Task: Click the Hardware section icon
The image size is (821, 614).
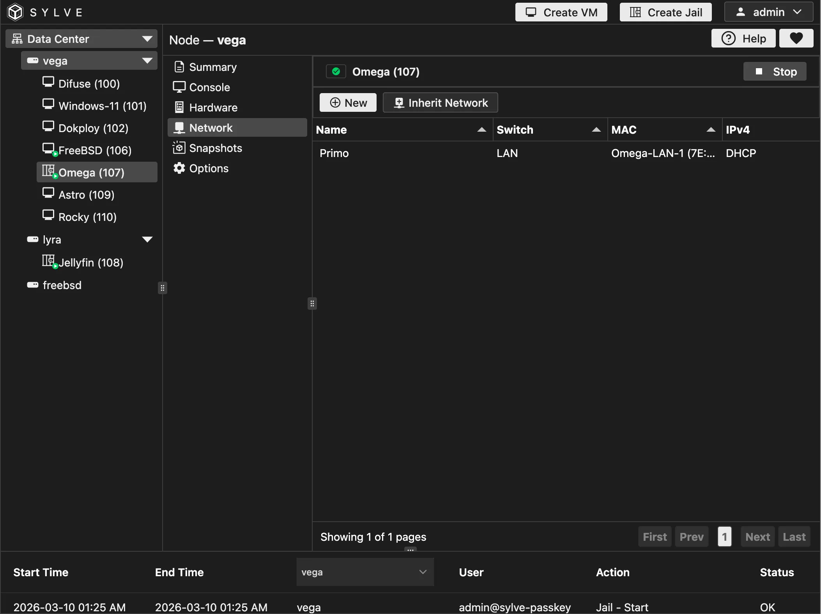Action: click(179, 108)
